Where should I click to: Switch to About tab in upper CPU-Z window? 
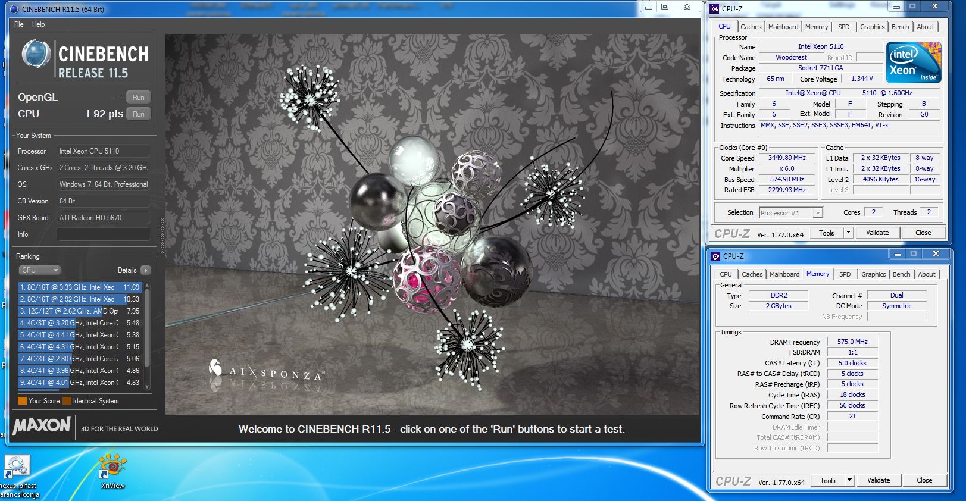coord(926,27)
